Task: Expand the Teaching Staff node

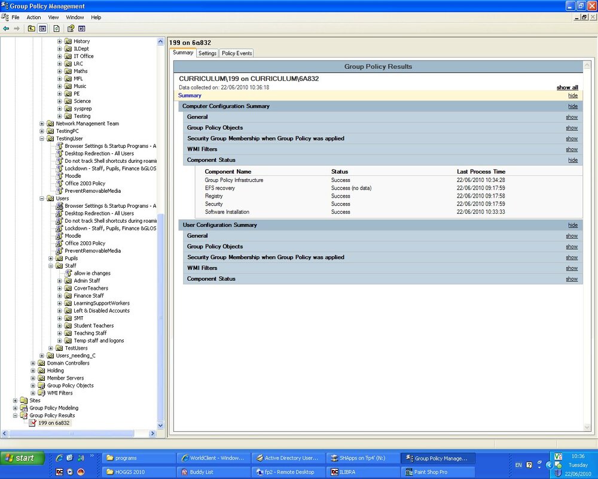Action: [x=59, y=333]
